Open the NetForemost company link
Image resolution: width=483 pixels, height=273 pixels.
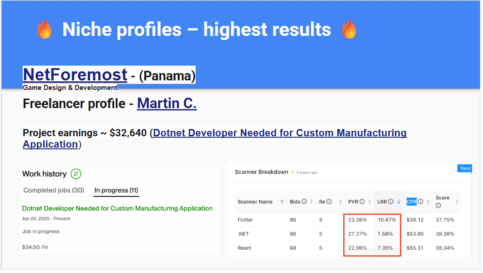(75, 74)
